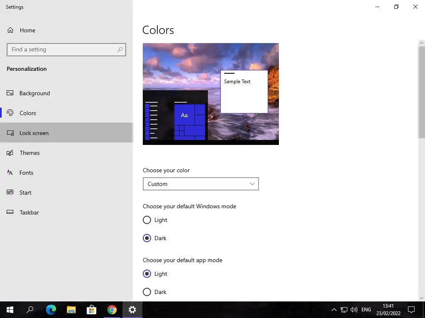The image size is (425, 318).
Task: Go to Fonts settings
Action: point(66,173)
